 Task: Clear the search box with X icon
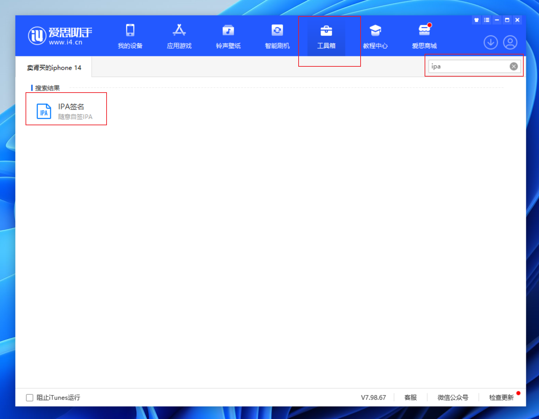513,66
